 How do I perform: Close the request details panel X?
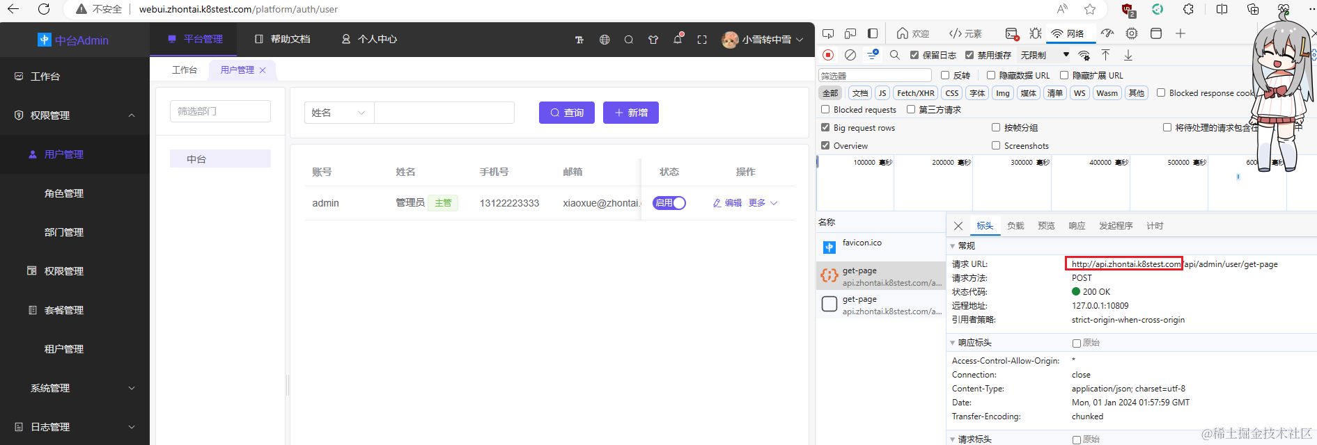tap(958, 226)
